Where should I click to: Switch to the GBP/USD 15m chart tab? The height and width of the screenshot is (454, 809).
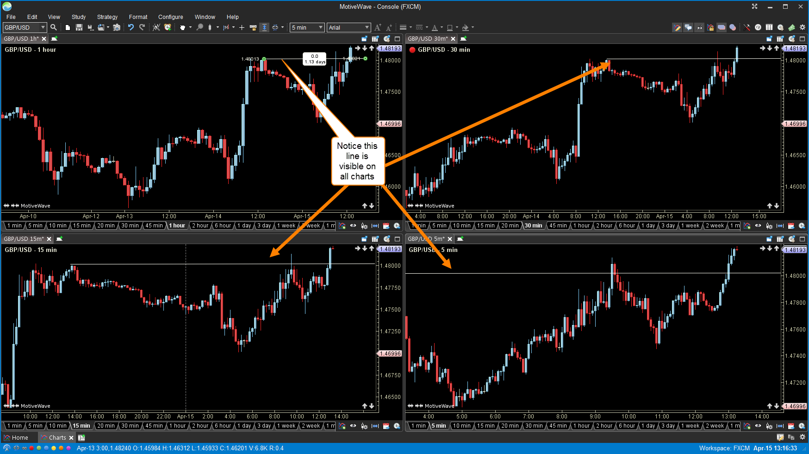(24, 239)
